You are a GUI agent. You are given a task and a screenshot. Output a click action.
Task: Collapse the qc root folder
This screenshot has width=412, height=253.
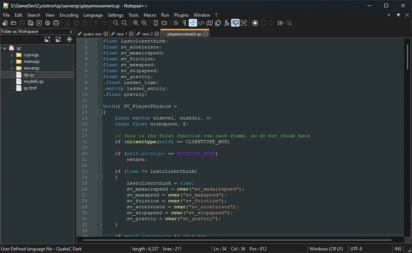[5, 48]
